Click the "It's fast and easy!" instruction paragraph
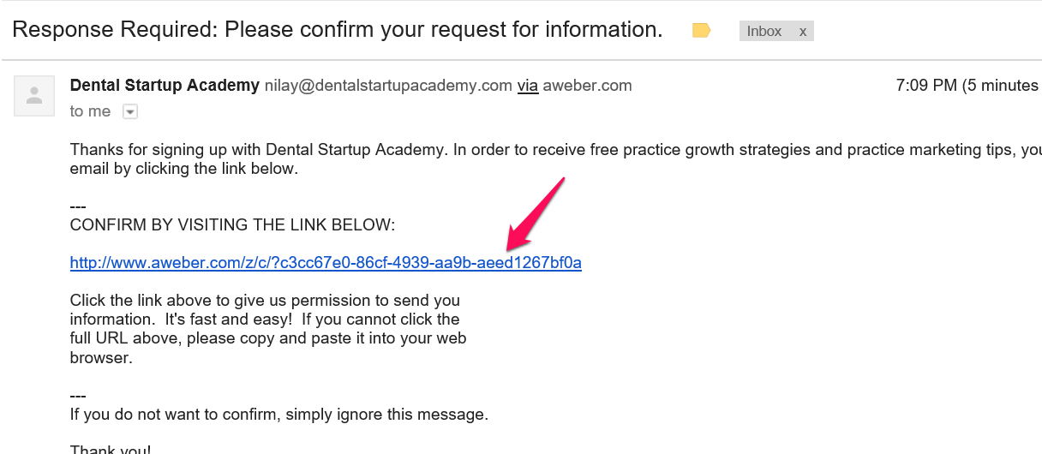The width and height of the screenshot is (1042, 454). pos(268,329)
